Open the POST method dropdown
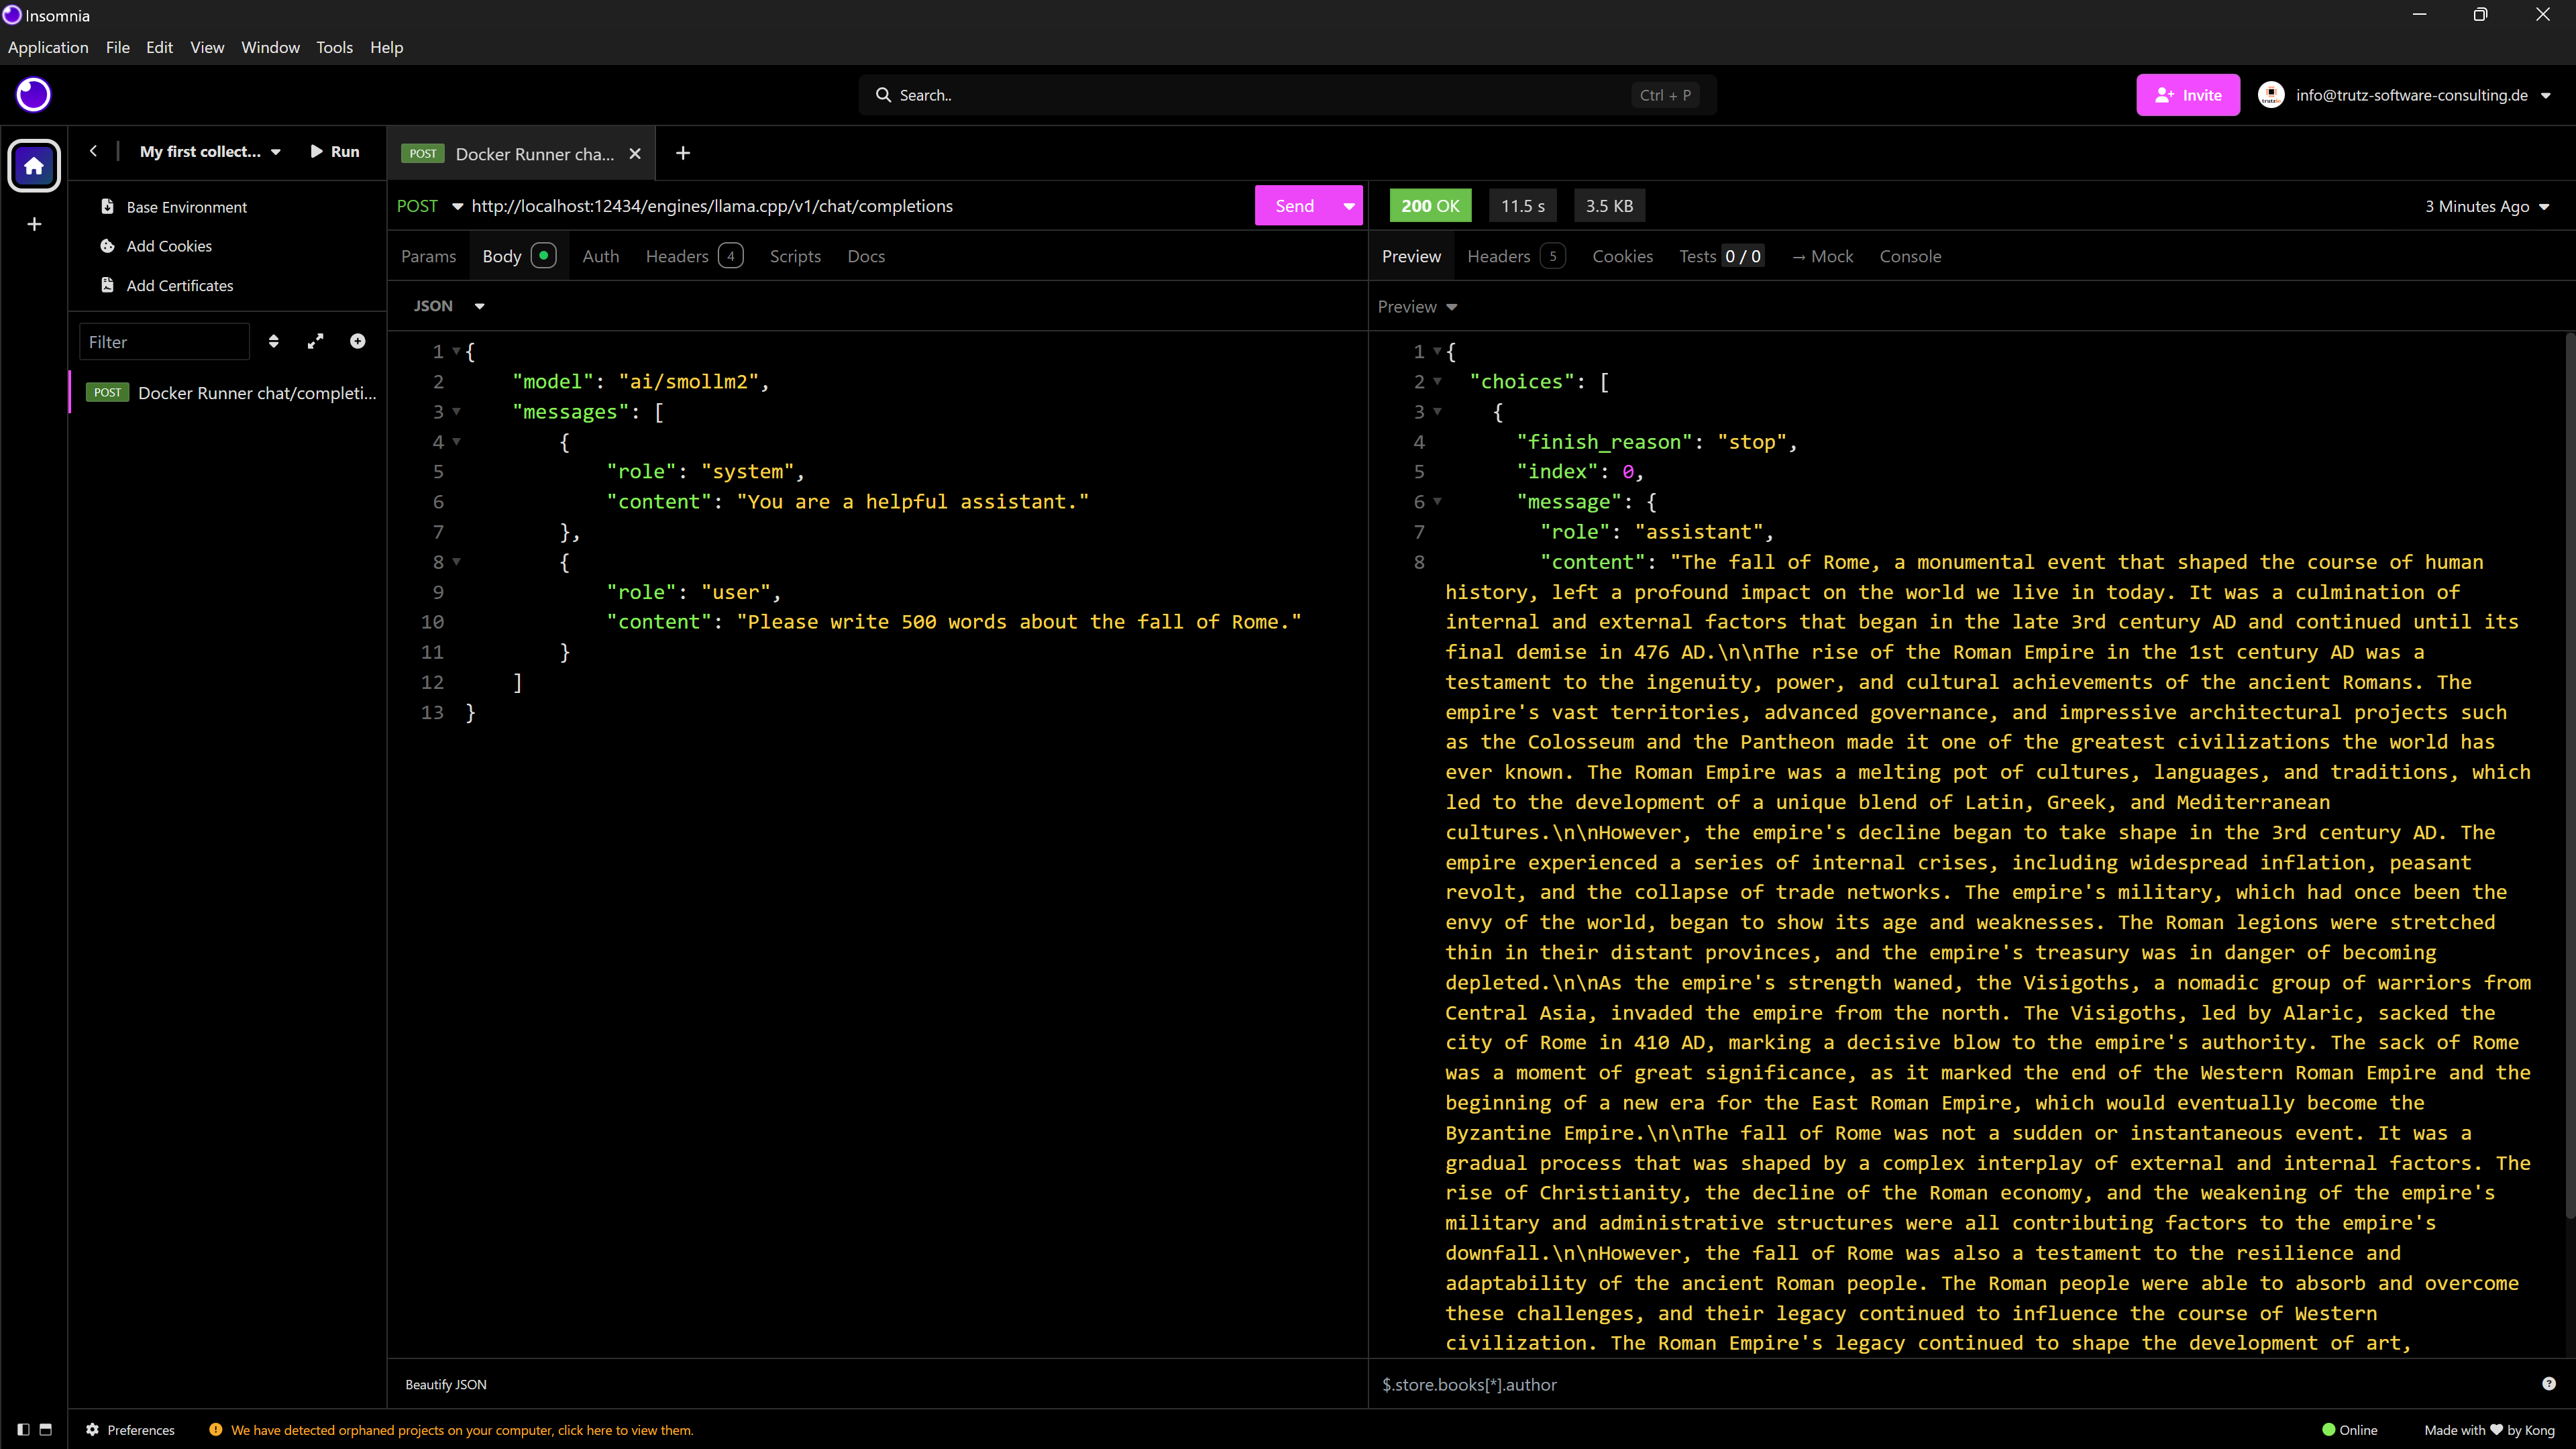This screenshot has height=1449, width=2576. click(x=430, y=206)
